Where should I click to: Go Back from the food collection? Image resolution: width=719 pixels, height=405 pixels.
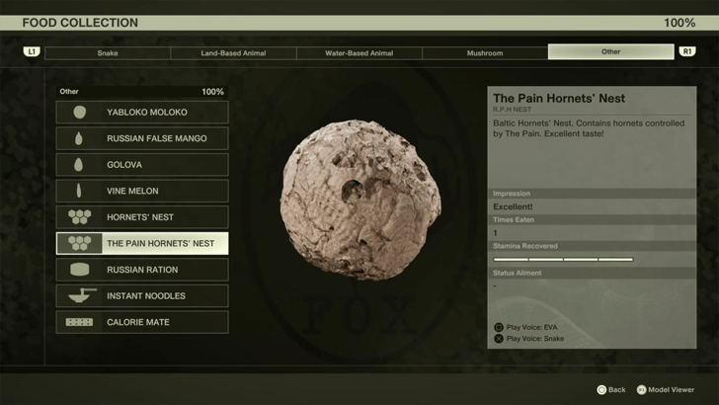[x=610, y=390]
